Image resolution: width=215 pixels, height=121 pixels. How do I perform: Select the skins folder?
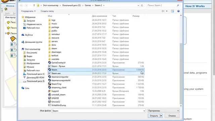[96, 45]
